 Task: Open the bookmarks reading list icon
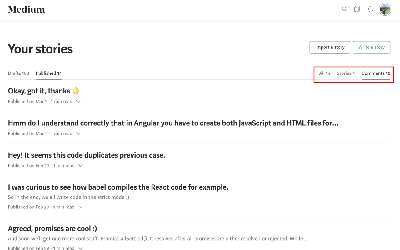click(357, 9)
